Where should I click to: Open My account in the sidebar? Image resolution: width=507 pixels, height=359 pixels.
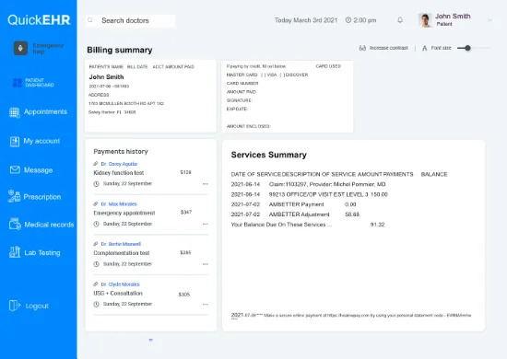35,141
